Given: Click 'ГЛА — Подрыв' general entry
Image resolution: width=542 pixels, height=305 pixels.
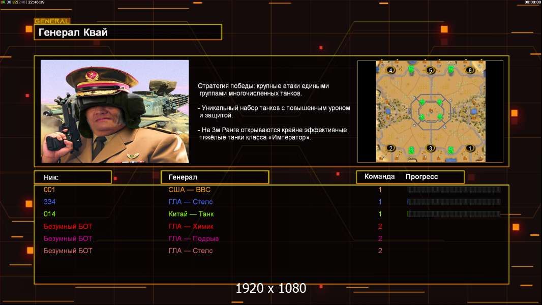Looking at the screenshot, I should [x=194, y=238].
